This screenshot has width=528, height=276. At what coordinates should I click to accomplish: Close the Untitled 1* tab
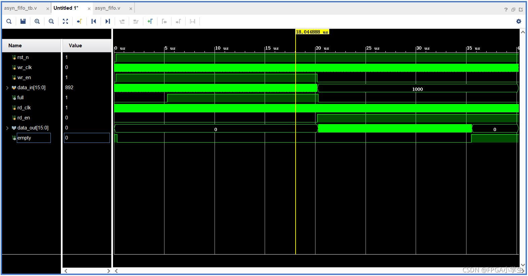(x=89, y=9)
